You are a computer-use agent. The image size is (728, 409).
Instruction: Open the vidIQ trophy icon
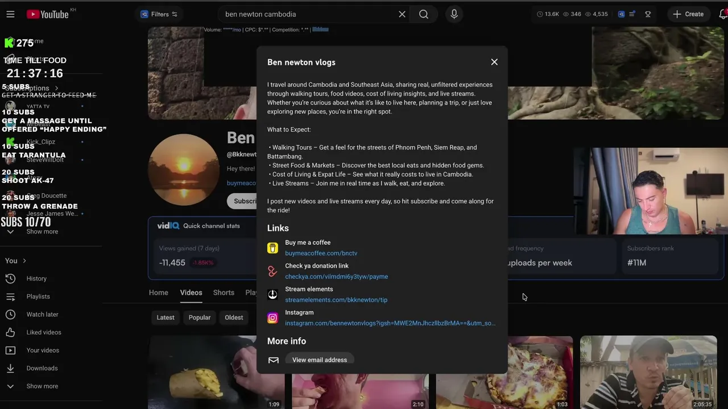648,14
